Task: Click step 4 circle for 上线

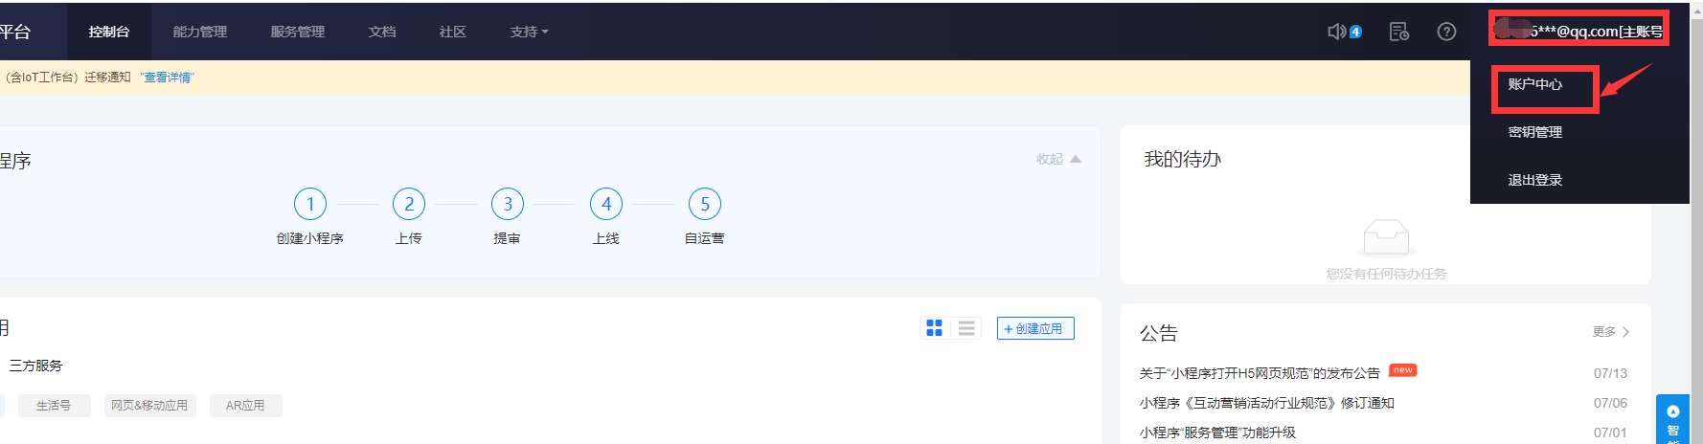Action: pyautogui.click(x=606, y=204)
